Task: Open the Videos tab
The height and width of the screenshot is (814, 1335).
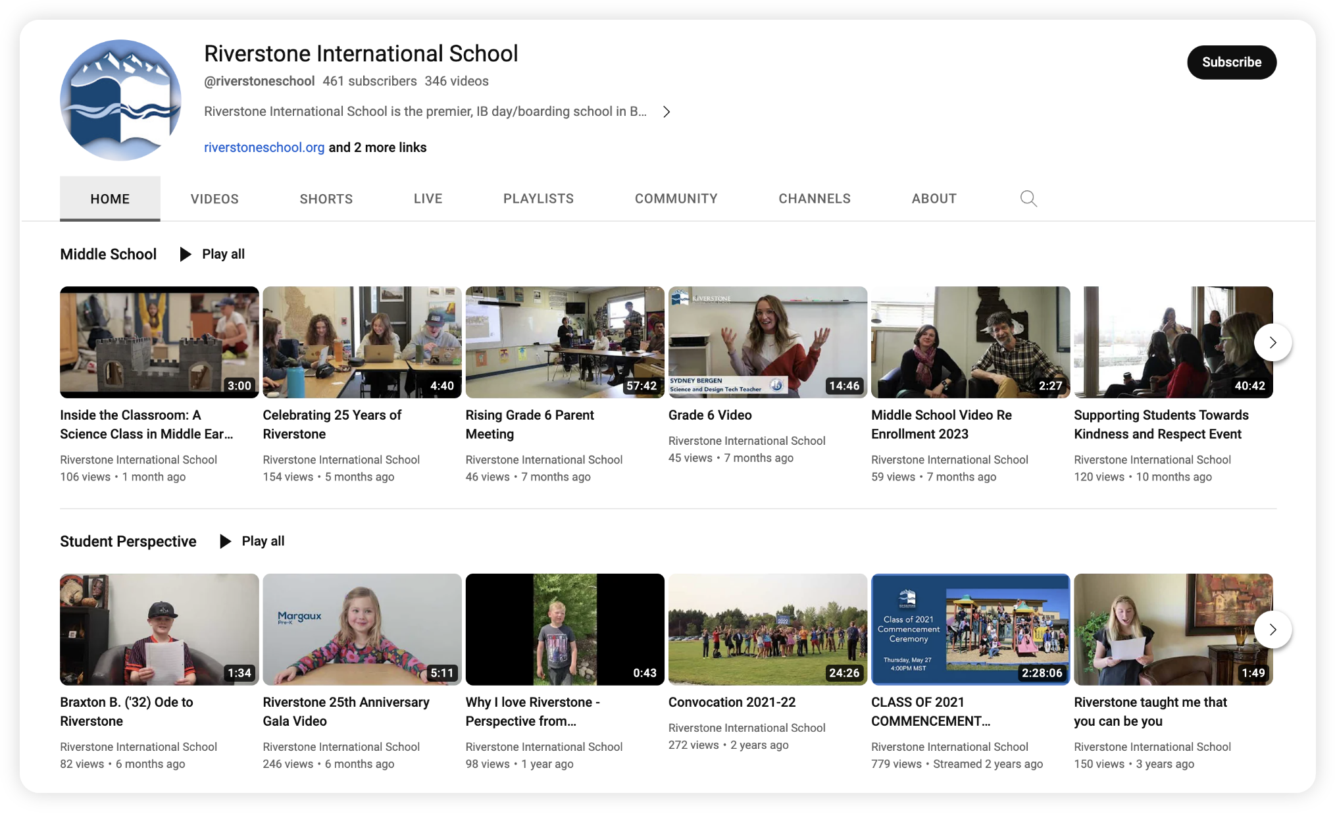Action: (214, 199)
